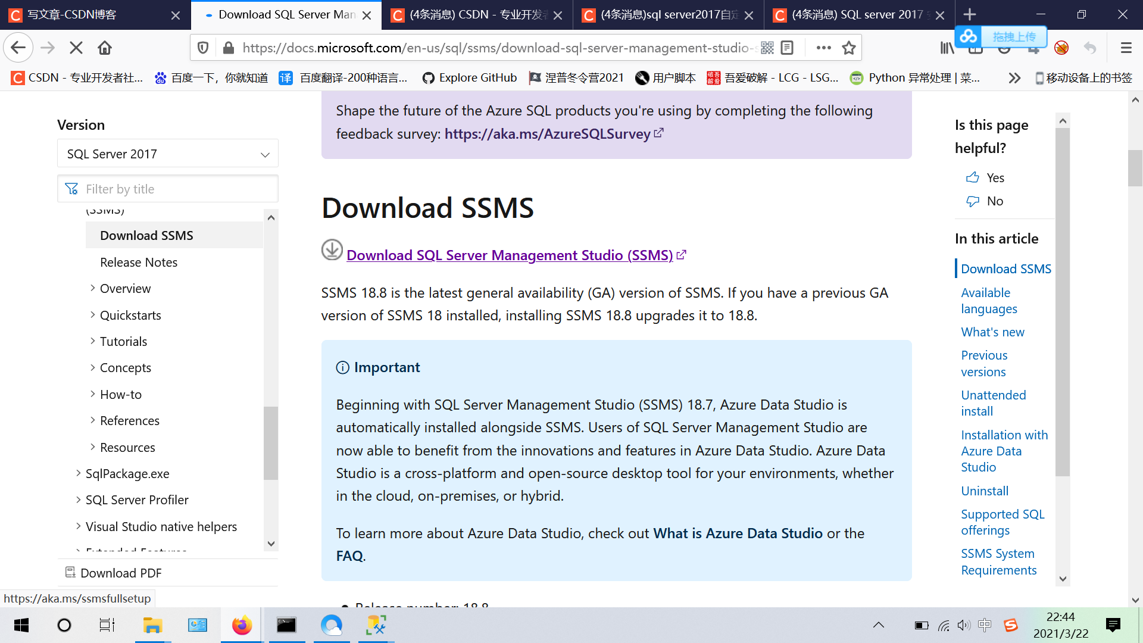
Task: Expand the How-to section chevron
Action: (x=92, y=394)
